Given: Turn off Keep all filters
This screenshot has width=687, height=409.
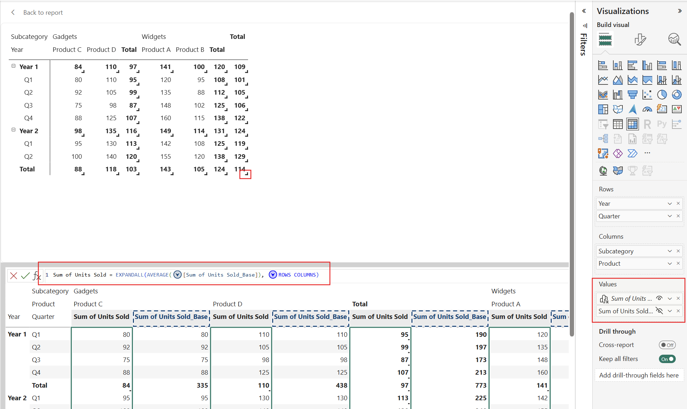Looking at the screenshot, I should click(667, 359).
